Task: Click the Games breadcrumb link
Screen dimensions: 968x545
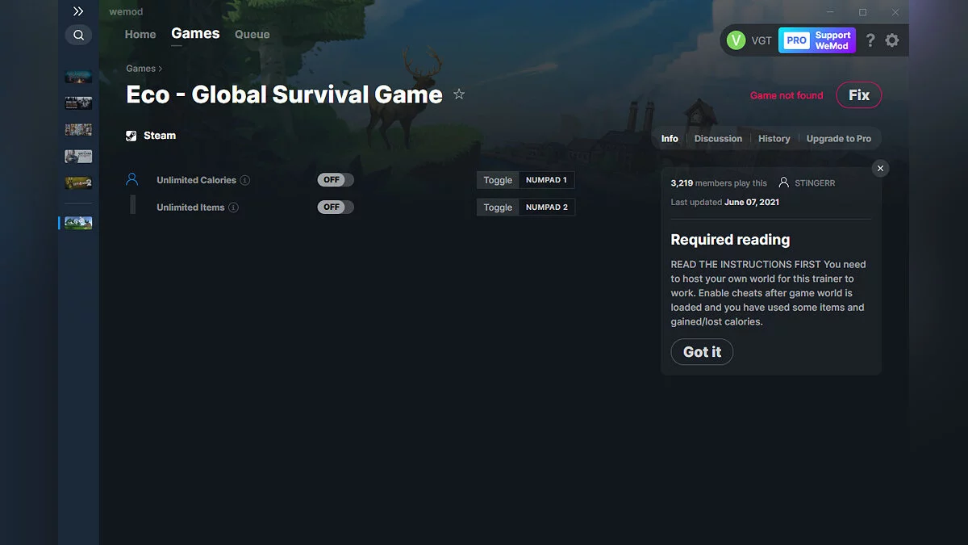Action: (141, 69)
